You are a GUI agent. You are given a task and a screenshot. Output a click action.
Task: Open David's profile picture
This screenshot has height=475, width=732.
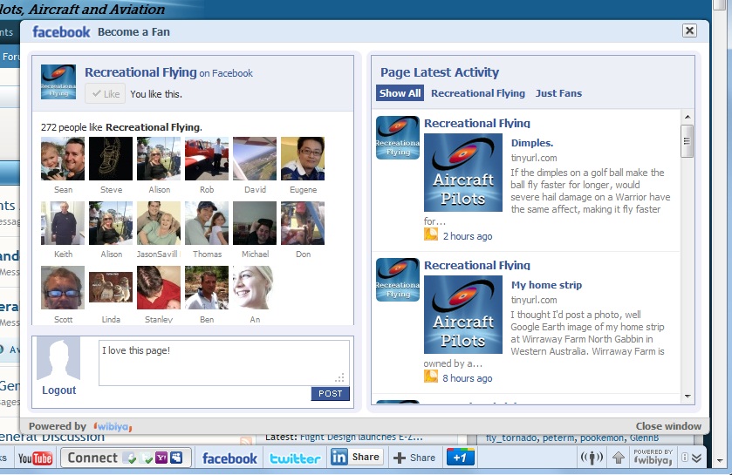pos(255,159)
